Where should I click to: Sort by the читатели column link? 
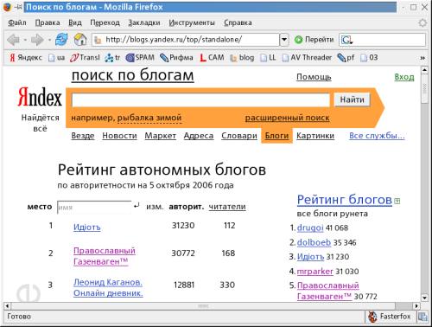pyautogui.click(x=227, y=207)
